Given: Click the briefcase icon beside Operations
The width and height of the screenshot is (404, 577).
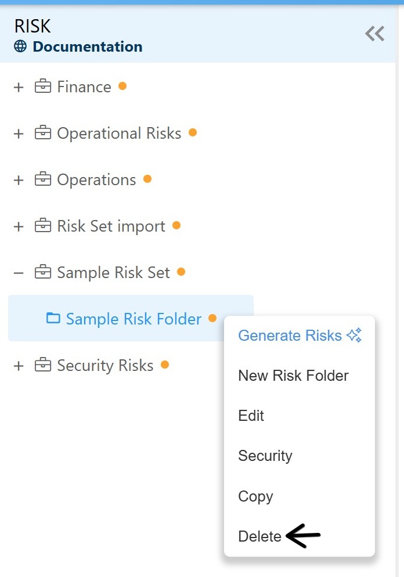Looking at the screenshot, I should coord(43,180).
